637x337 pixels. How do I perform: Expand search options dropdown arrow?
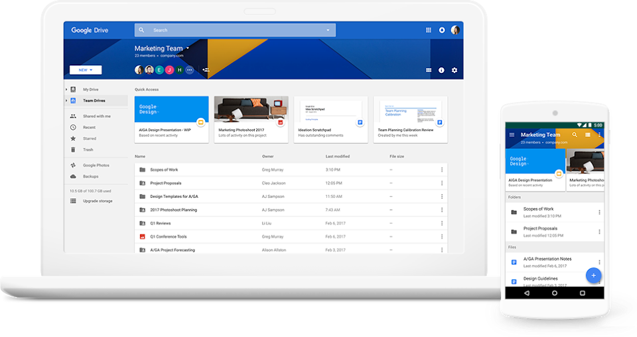point(328,30)
